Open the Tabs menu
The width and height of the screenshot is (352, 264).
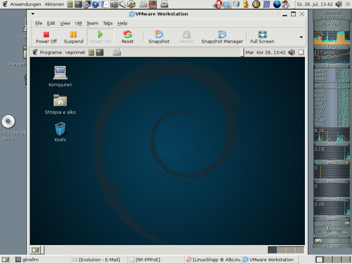[x=108, y=23]
